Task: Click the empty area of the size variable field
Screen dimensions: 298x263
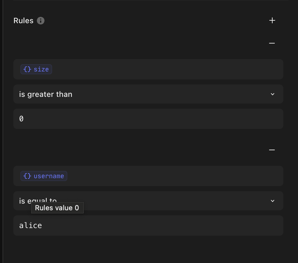Action: tap(167, 69)
